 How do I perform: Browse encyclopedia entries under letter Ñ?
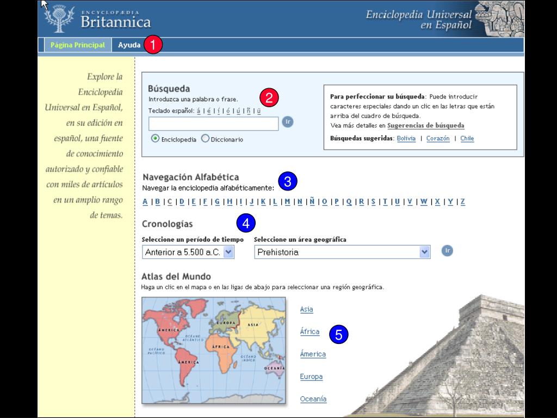[x=312, y=201]
